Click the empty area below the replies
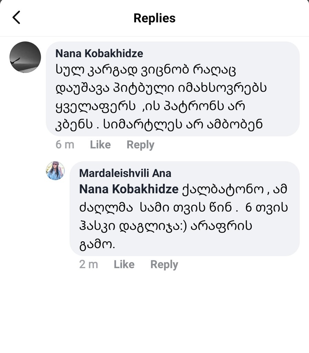Image resolution: width=309 pixels, height=353 pixels. 154,310
